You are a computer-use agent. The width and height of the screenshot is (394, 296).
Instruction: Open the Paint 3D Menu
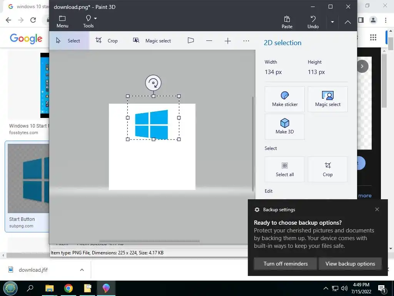62,22
